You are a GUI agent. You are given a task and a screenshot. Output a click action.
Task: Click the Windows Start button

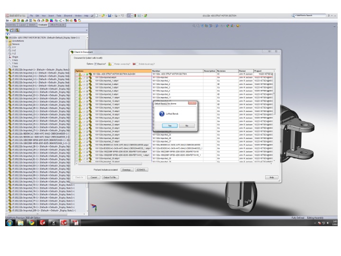[9, 222]
